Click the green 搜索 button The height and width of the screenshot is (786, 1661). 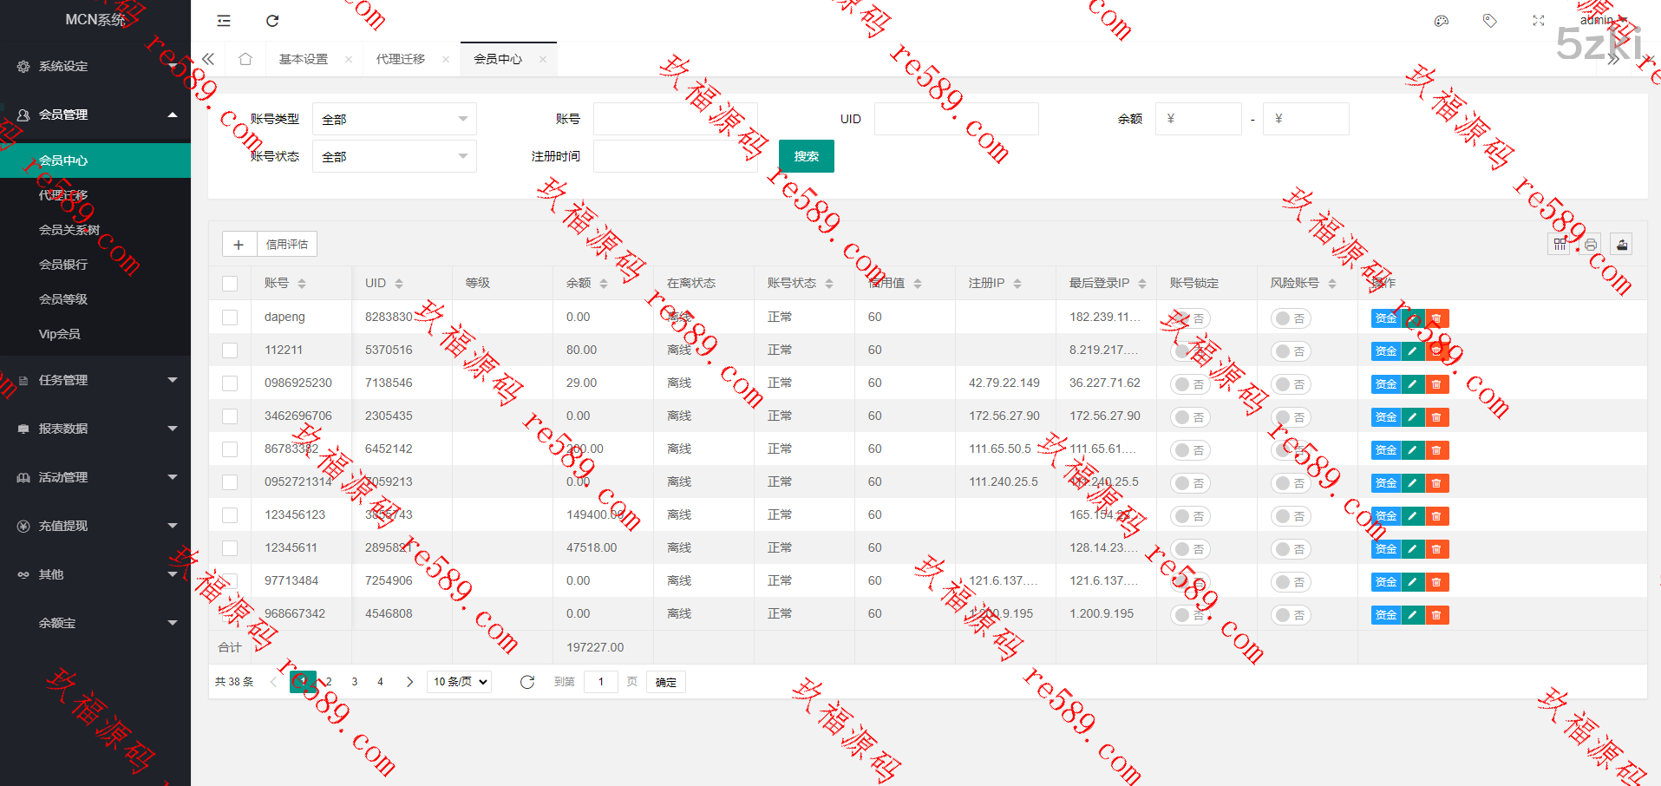coord(806,156)
